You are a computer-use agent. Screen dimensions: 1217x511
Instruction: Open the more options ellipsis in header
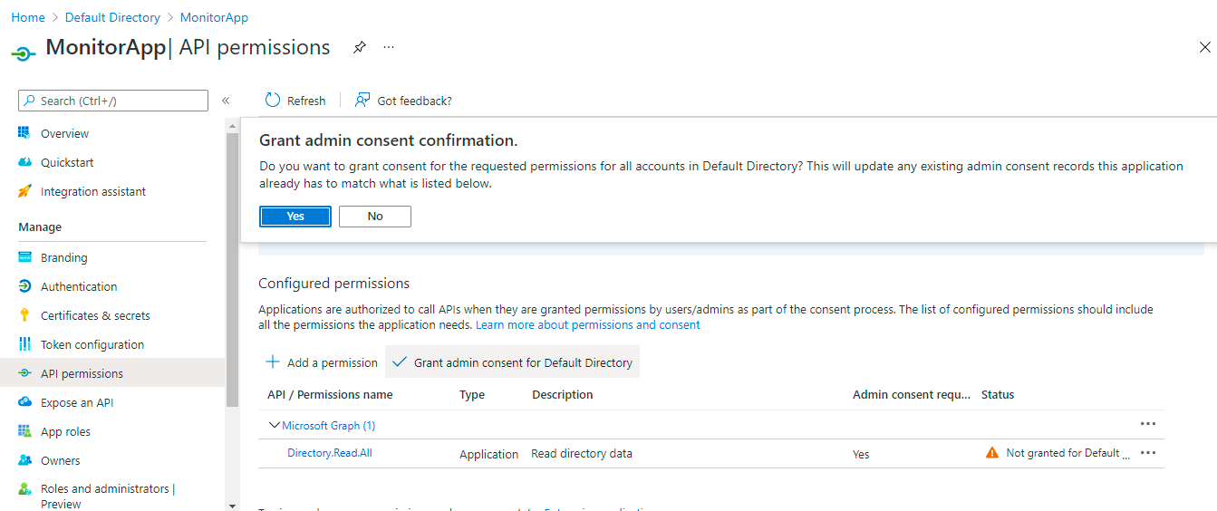[x=389, y=47]
